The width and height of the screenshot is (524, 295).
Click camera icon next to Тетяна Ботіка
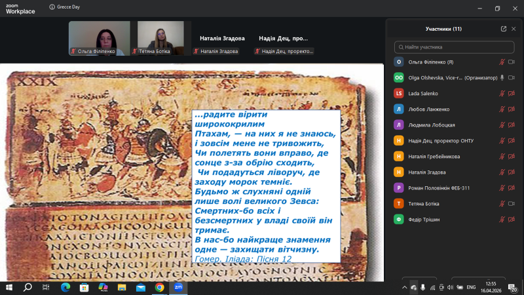click(x=512, y=203)
